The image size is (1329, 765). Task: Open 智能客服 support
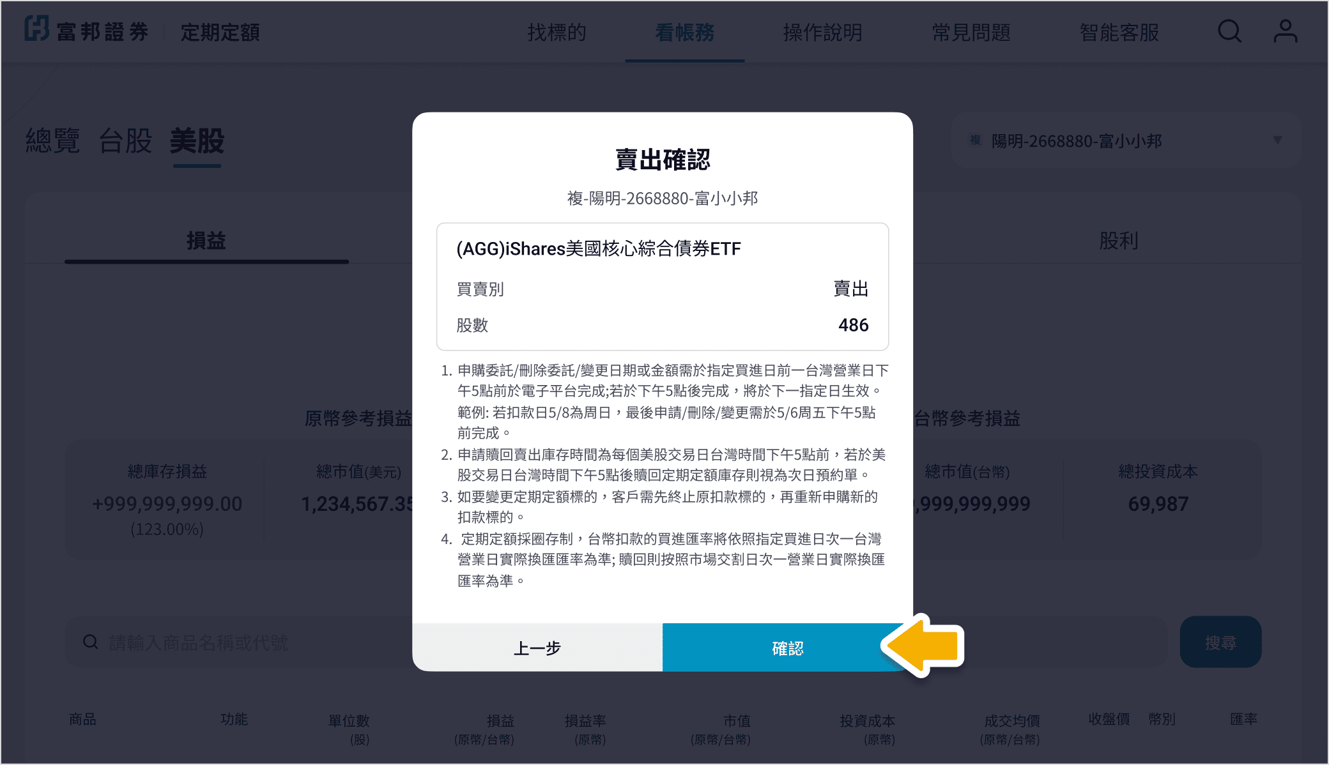[x=1119, y=32]
